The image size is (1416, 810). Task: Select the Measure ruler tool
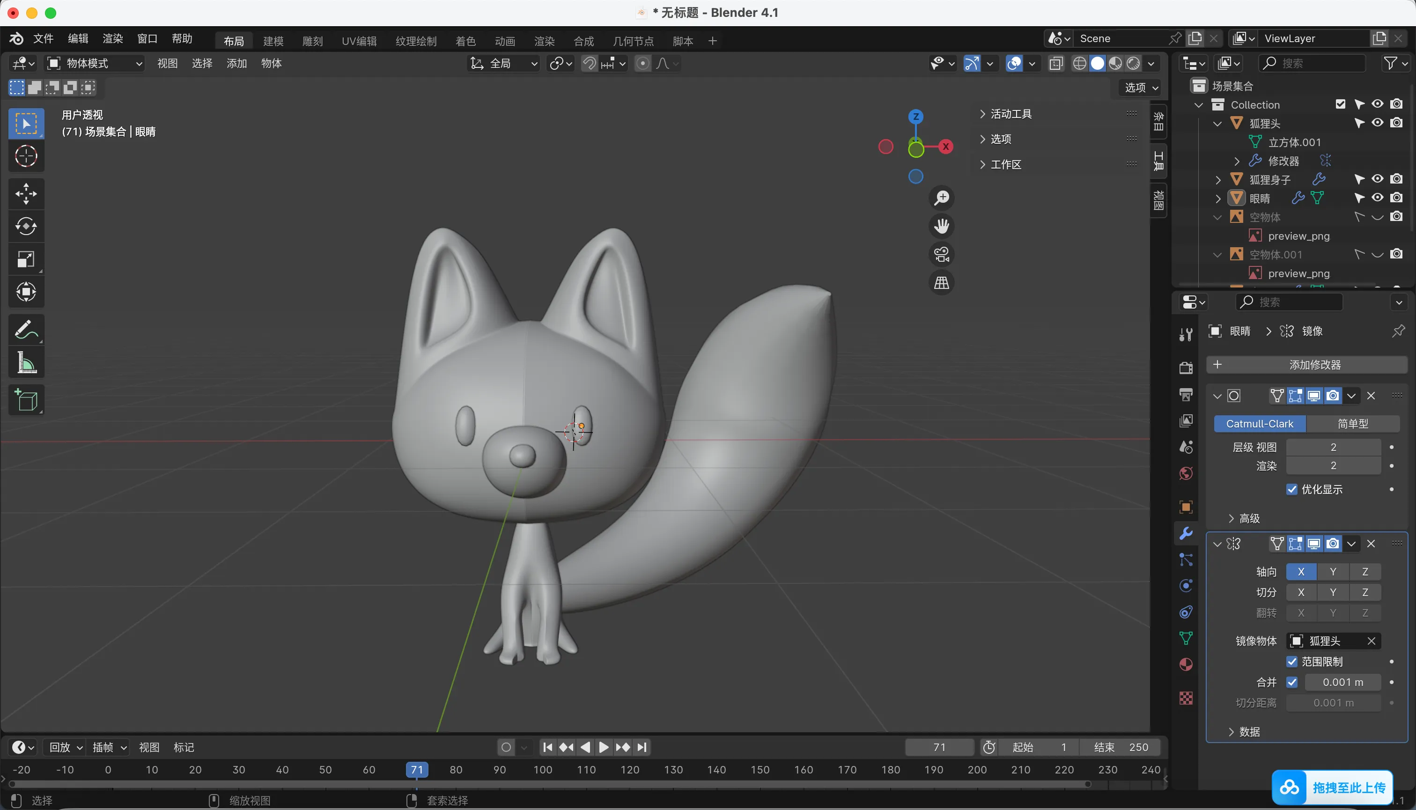pyautogui.click(x=26, y=363)
